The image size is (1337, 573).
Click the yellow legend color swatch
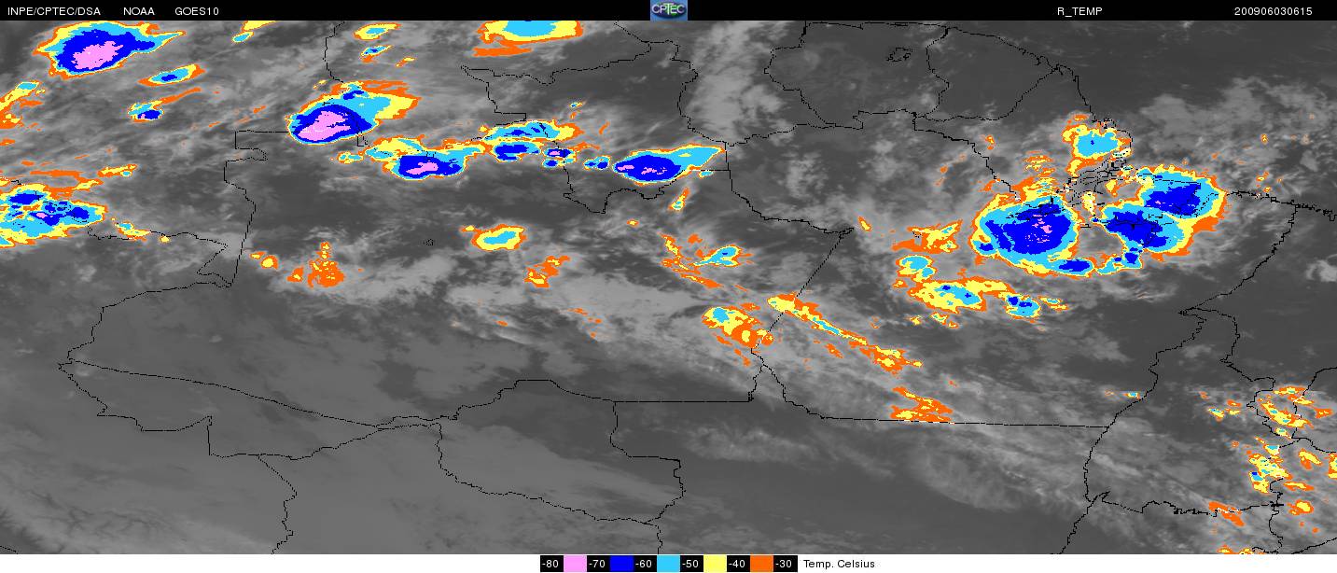tap(715, 564)
